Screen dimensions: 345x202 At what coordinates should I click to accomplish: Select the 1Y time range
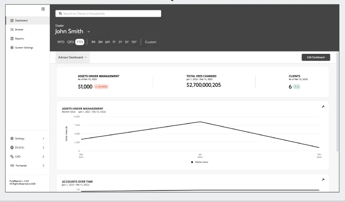pyautogui.click(x=114, y=42)
